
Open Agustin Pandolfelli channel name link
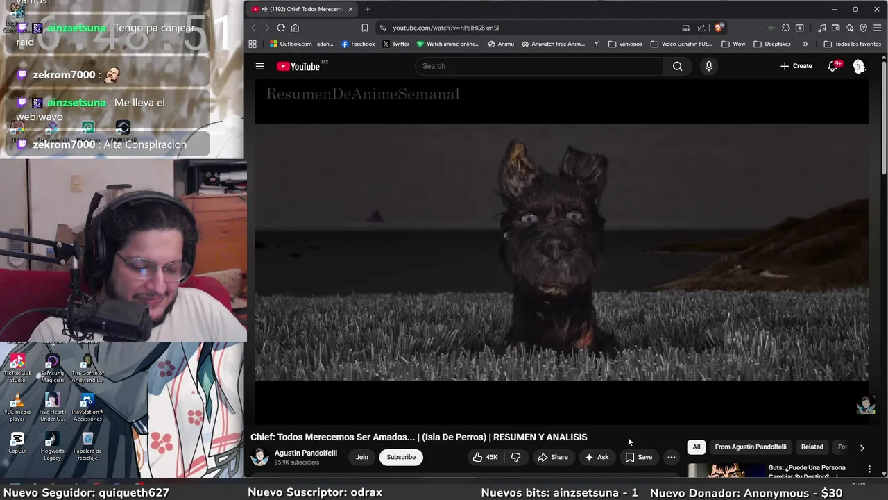click(306, 453)
